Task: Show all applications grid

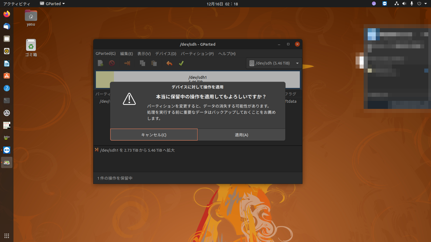Action: pyautogui.click(x=7, y=236)
